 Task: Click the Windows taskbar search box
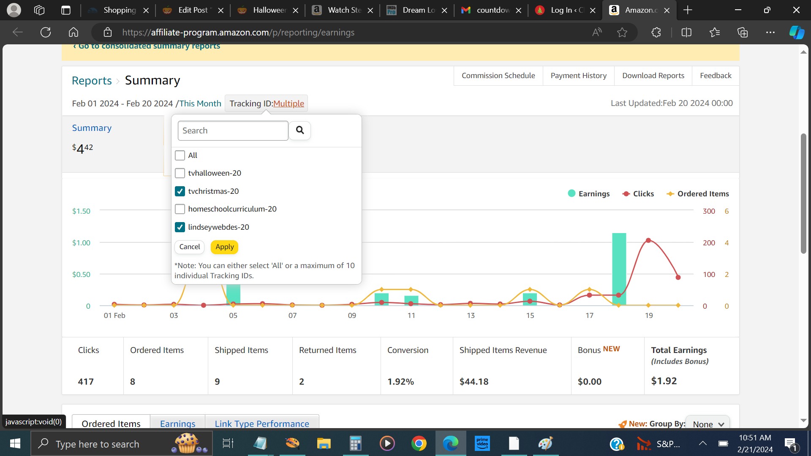(122, 443)
